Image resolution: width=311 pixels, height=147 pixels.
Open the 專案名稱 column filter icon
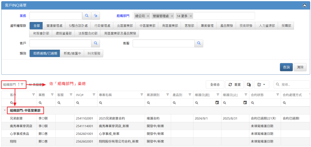[142, 95]
